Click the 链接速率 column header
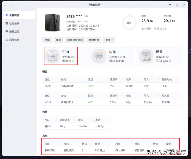This screenshot has width=191, height=159. (65, 120)
